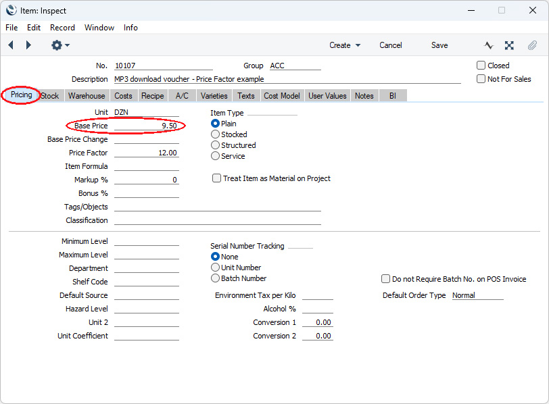Viewport: 549px width, 404px height.
Task: Open the Record menu
Action: tap(62, 28)
